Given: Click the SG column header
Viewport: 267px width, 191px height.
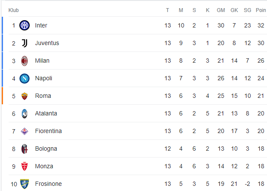Looking at the screenshot, I should point(247,10).
